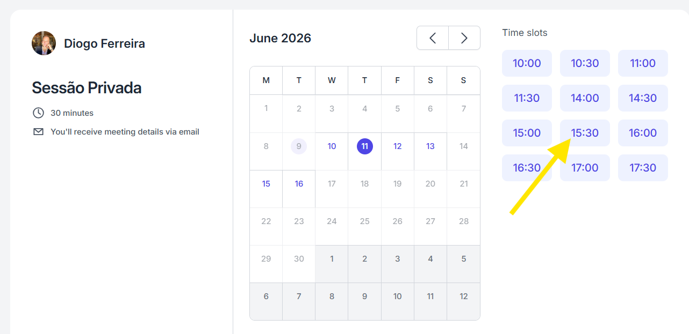Click Diogo Ferreira's profile avatar
Image resolution: width=689 pixels, height=334 pixels.
pos(44,43)
